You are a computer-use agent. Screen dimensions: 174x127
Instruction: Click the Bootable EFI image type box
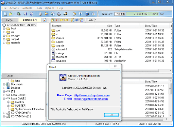coord(30,20)
